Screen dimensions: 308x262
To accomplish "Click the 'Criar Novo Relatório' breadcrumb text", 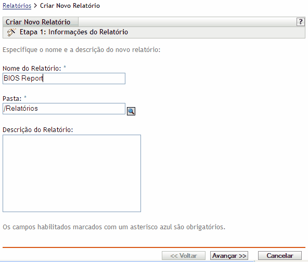I will pos(70,6).
